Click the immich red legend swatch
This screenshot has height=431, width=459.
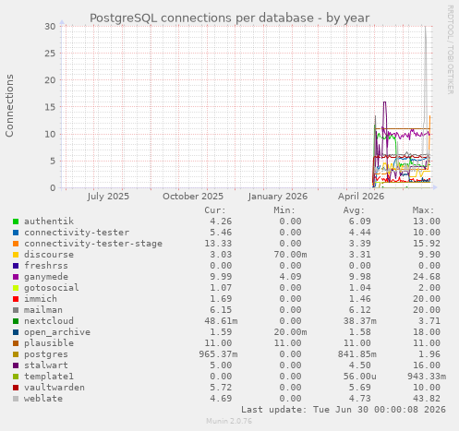tap(16, 299)
